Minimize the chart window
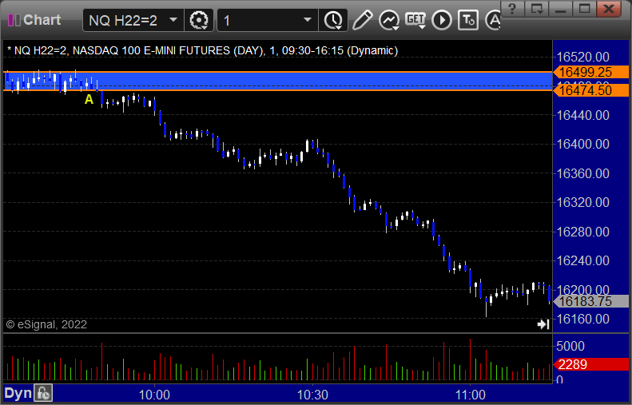 pos(561,8)
